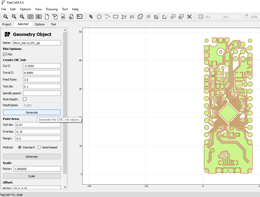Toggle the snap to grid icon
This screenshot has width=260, height=197.
[201, 17]
